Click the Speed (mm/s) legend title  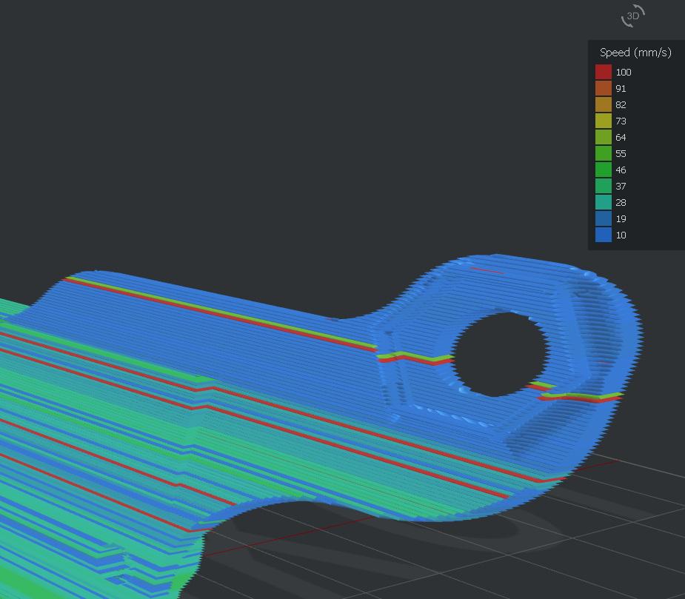click(x=635, y=53)
